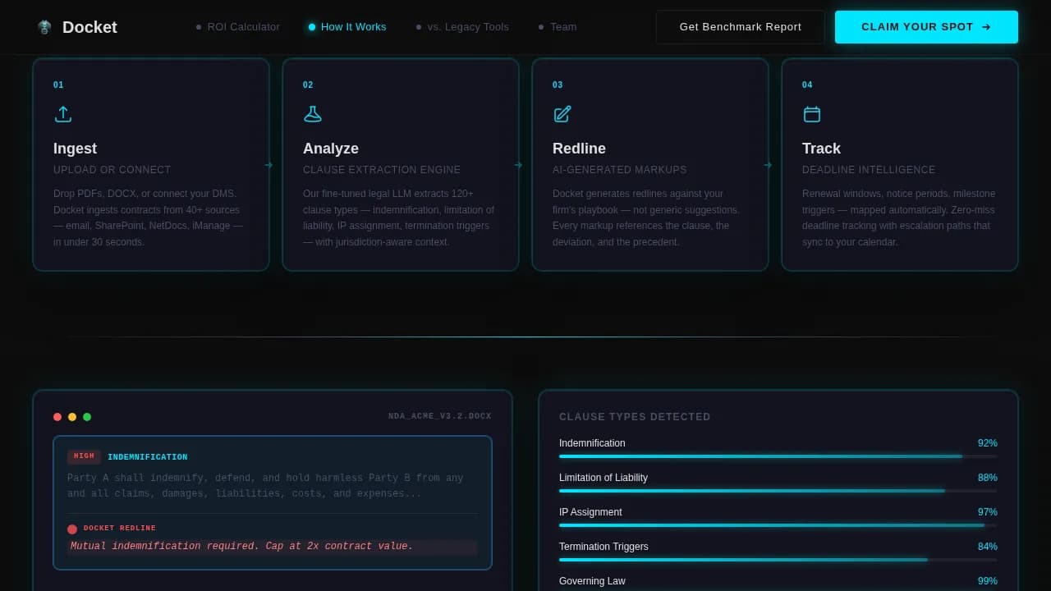The image size is (1051, 591).
Task: Click the UPLOAD OR CONNECT subtitle
Action: [x=112, y=170]
